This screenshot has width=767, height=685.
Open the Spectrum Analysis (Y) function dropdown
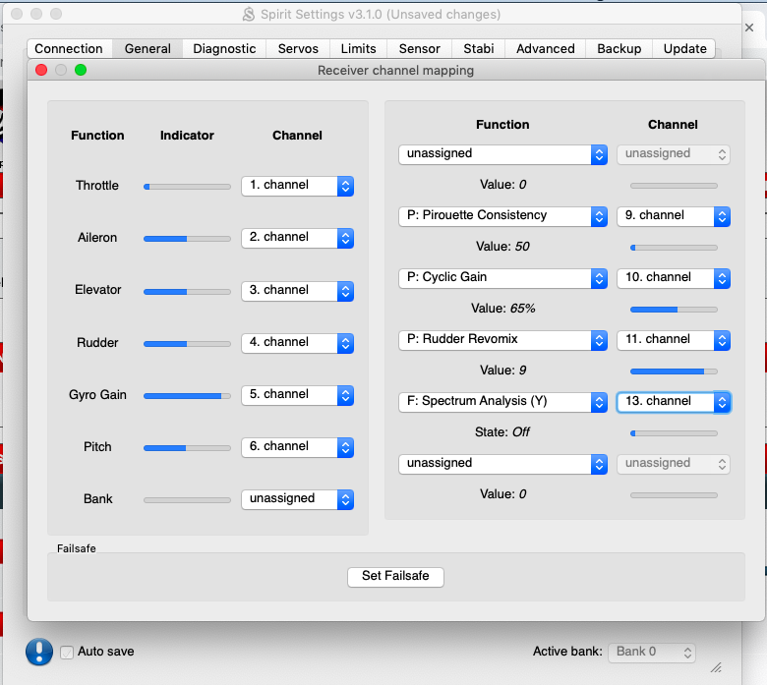pyautogui.click(x=502, y=401)
